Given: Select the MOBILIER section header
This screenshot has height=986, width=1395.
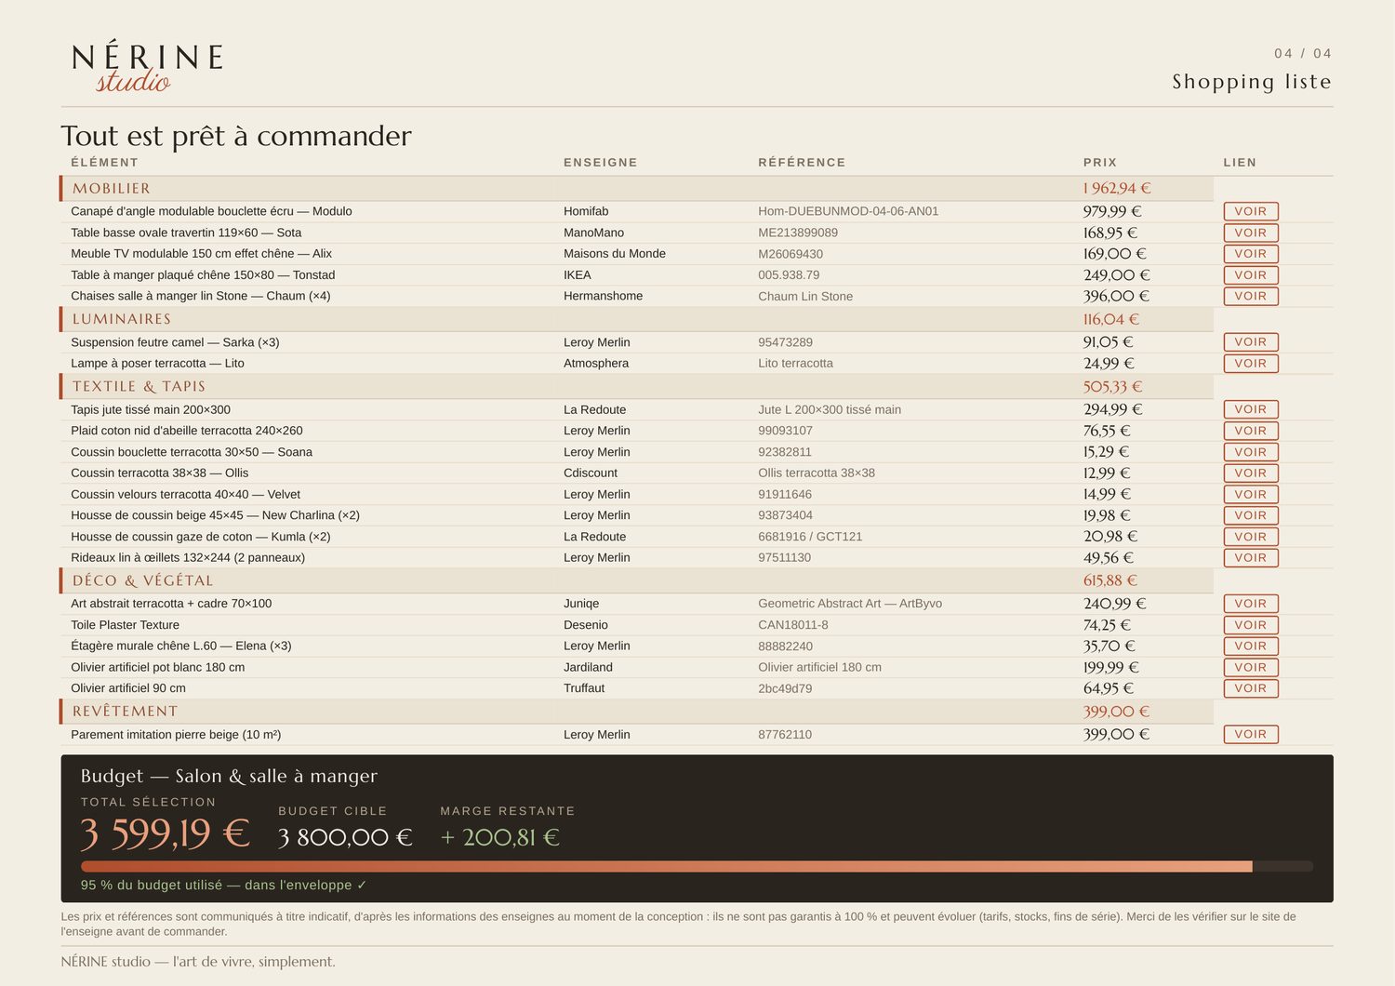Looking at the screenshot, I should click(637, 189).
